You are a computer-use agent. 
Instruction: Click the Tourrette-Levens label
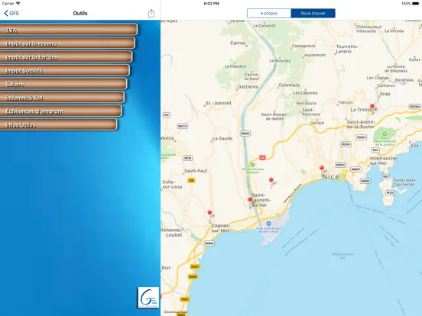347,49
